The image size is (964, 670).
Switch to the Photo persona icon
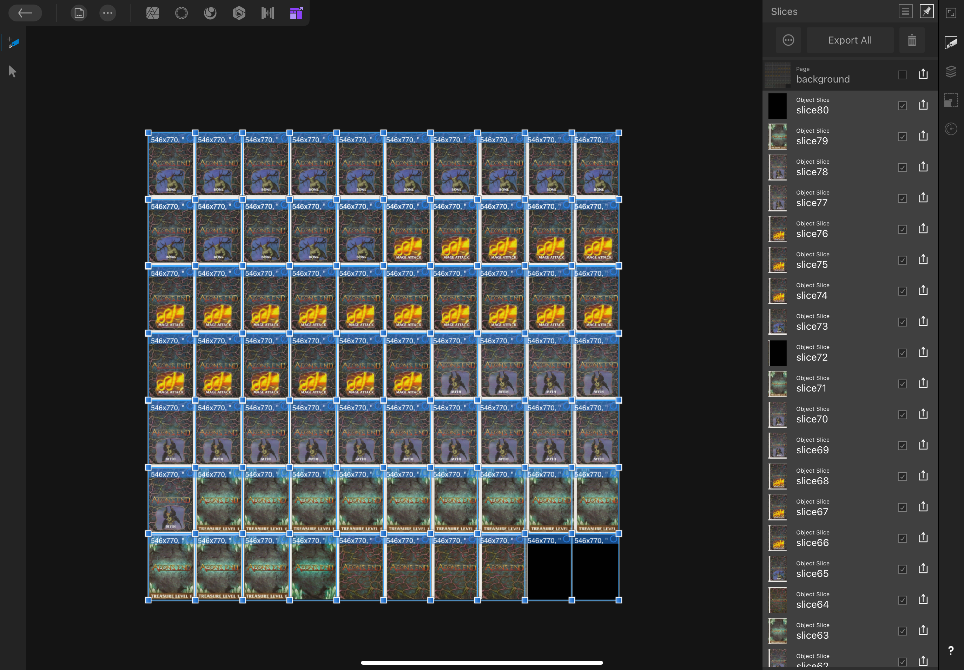coord(152,13)
